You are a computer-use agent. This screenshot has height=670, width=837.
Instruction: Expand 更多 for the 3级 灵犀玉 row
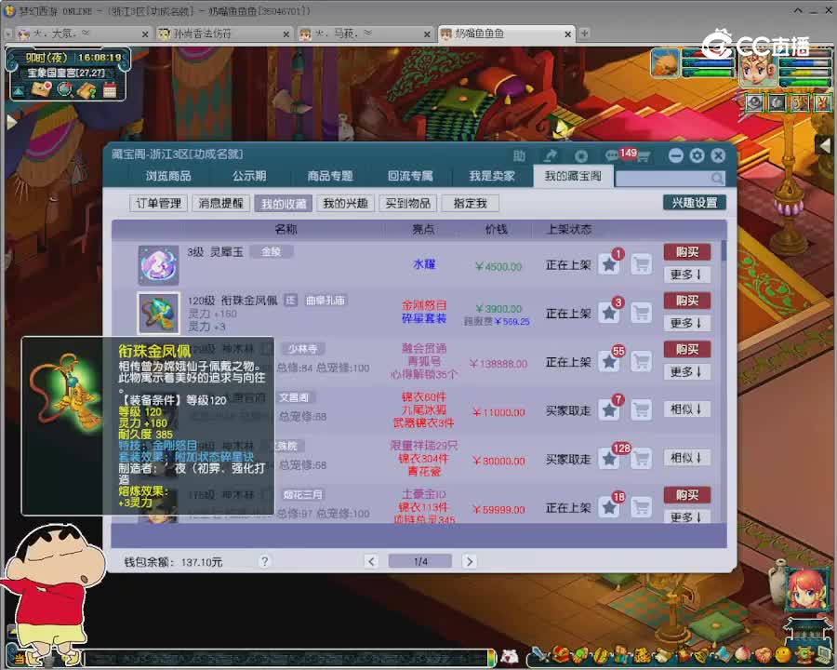[687, 275]
